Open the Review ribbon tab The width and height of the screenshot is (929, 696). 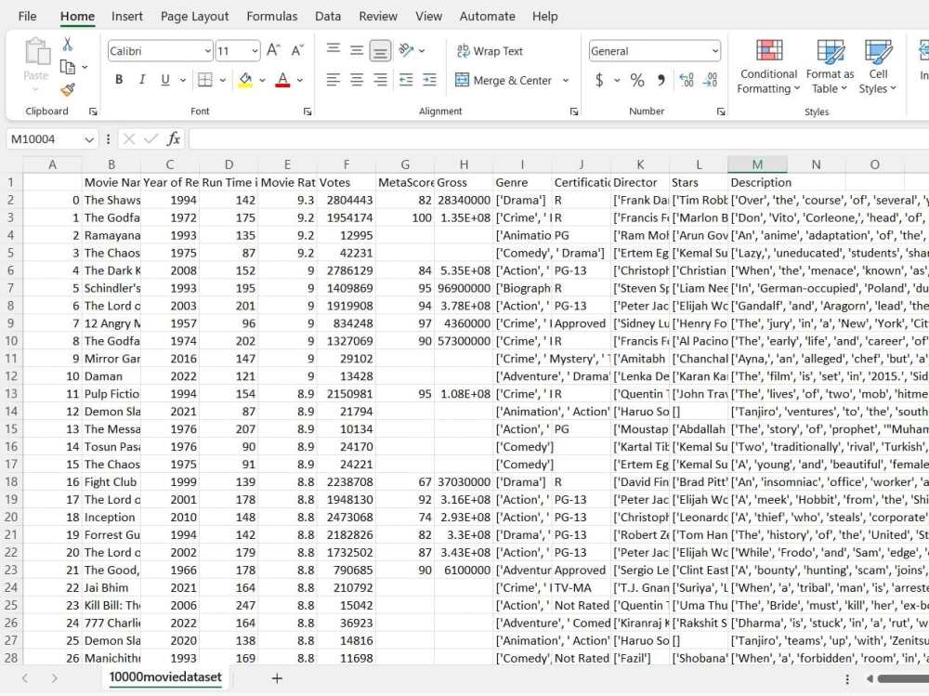377,16
